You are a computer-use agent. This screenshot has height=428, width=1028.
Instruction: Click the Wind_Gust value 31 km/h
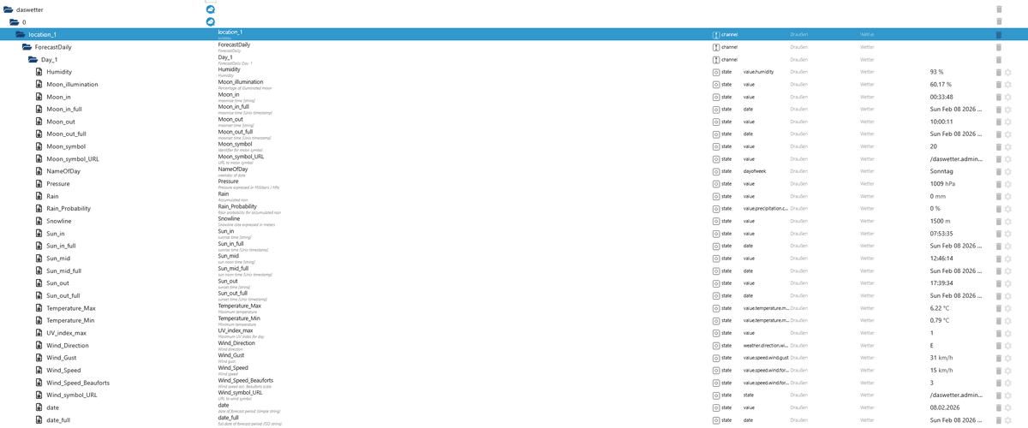pyautogui.click(x=941, y=358)
